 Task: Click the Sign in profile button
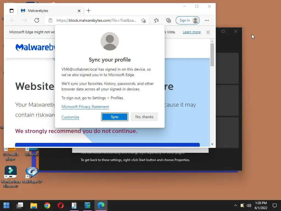pyautogui.click(x=188, y=20)
